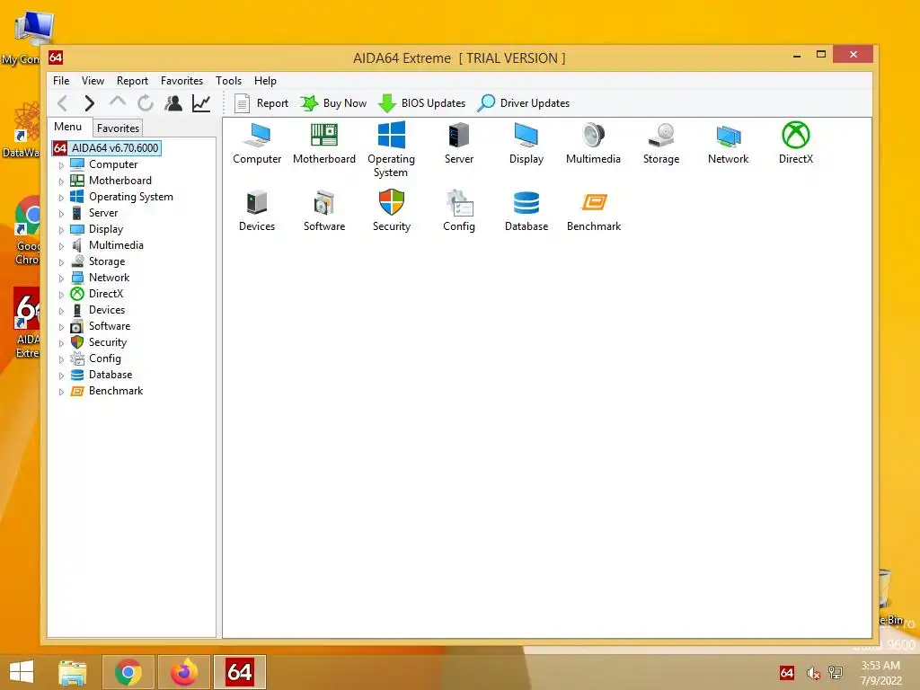Expand the DirectX tree node
Screen dimensions: 920x690
tap(61, 295)
